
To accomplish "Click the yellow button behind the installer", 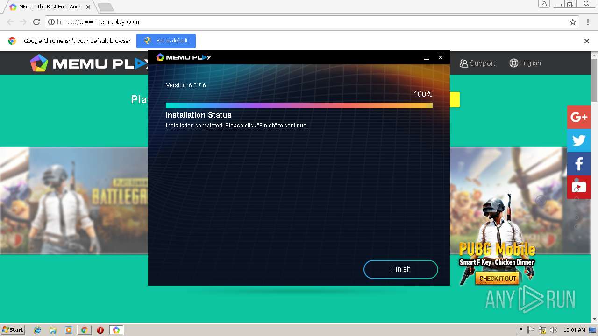I will pos(455,99).
